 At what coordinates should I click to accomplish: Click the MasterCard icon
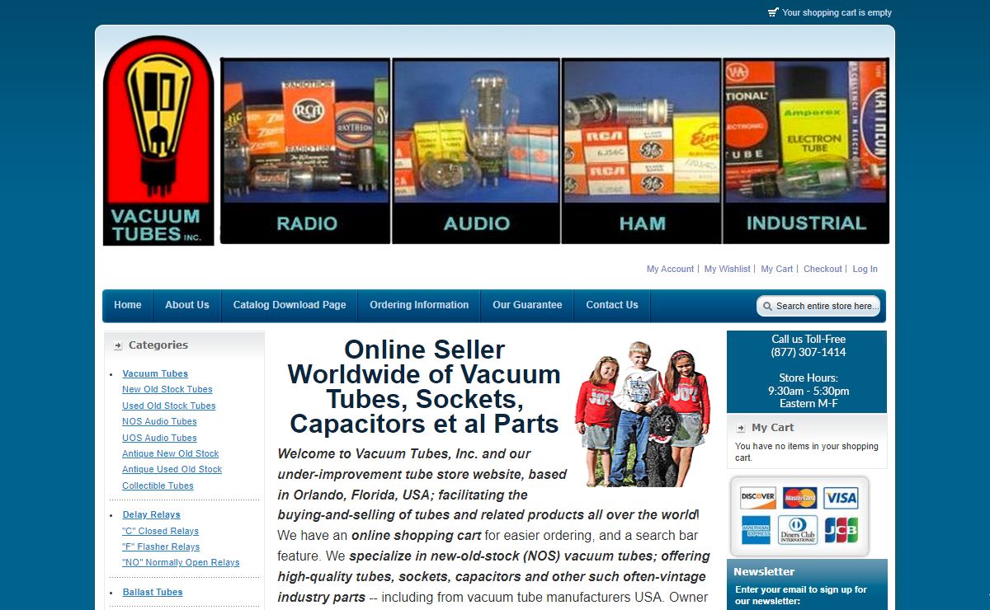(799, 498)
